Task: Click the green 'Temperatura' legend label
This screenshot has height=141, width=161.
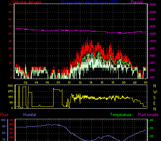Action: pos(120,115)
